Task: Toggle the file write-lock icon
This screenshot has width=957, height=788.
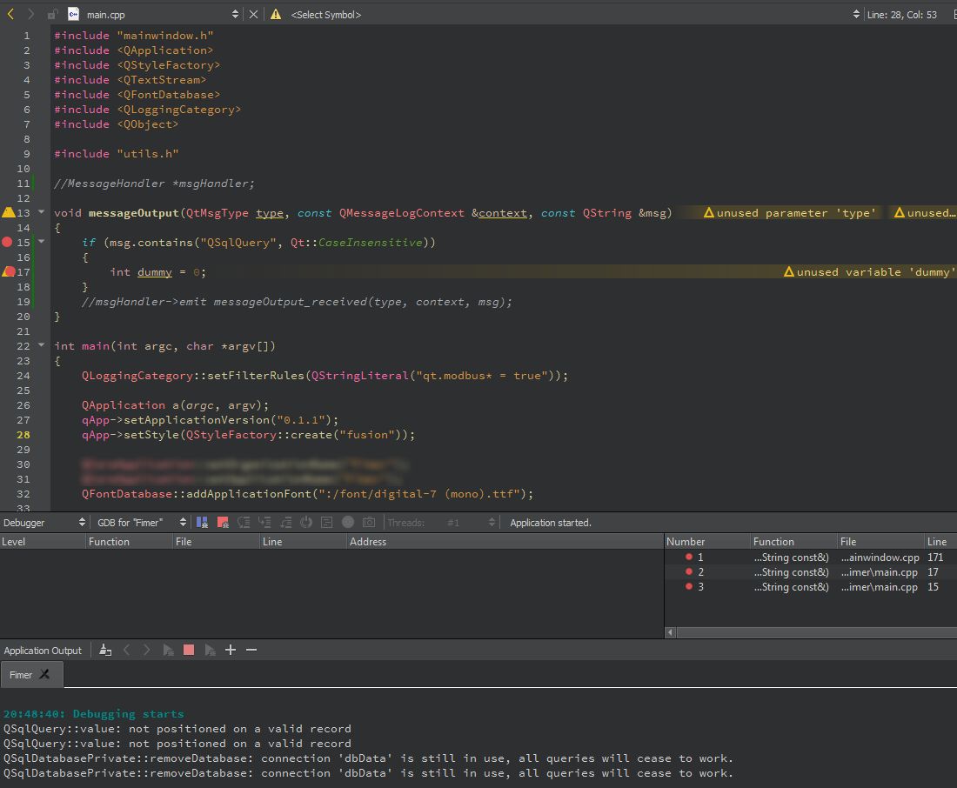Action: (x=52, y=14)
